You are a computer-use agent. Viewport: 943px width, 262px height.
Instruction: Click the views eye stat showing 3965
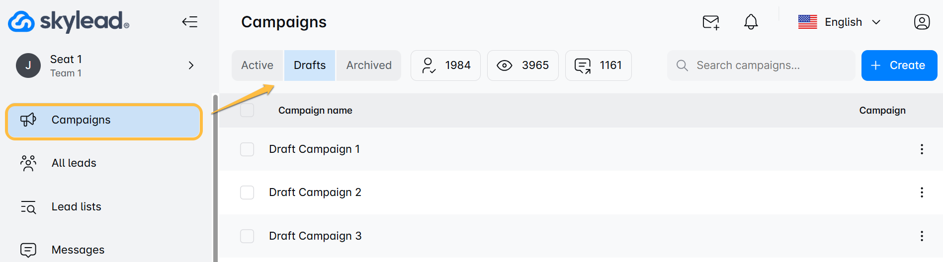coord(522,65)
